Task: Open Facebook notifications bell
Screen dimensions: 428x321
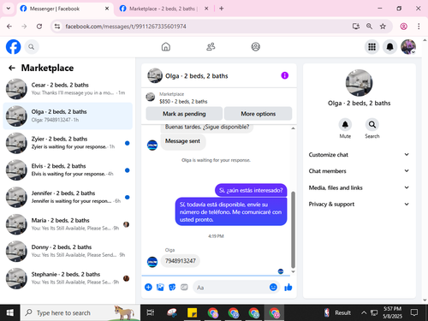Action: click(x=389, y=46)
